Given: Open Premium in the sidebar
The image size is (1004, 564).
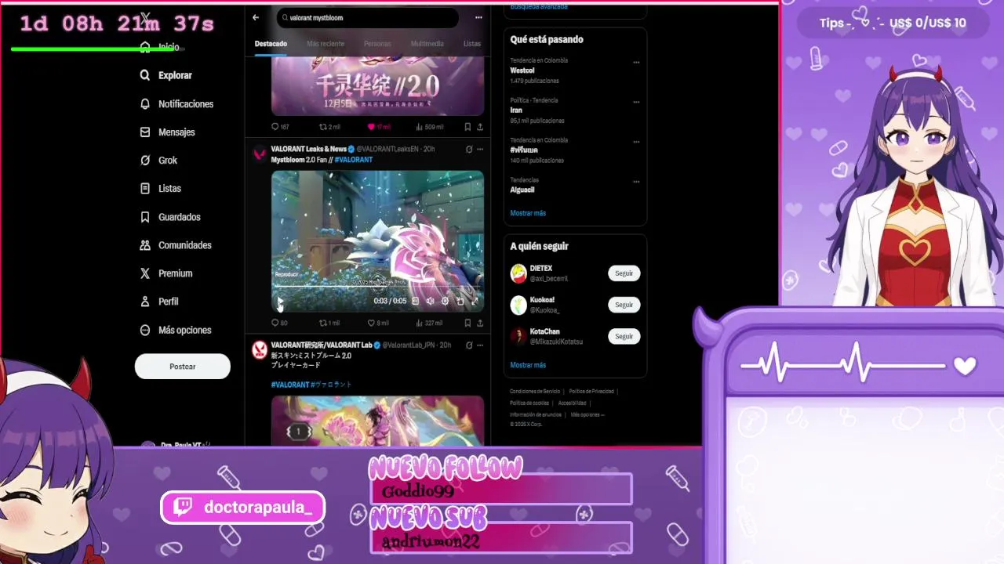Looking at the screenshot, I should [x=166, y=273].
